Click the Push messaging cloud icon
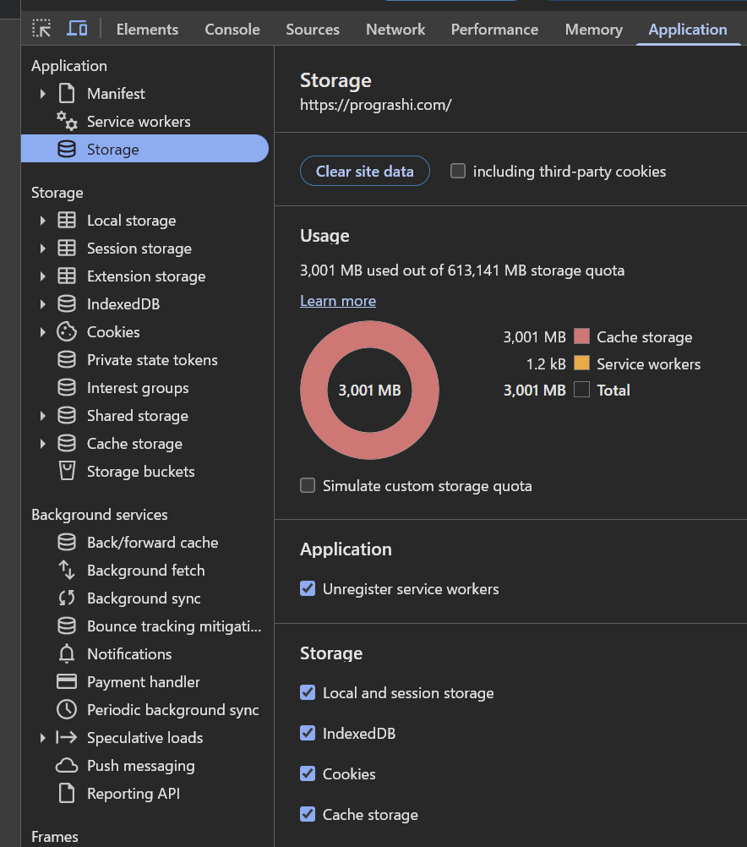 coord(67,766)
